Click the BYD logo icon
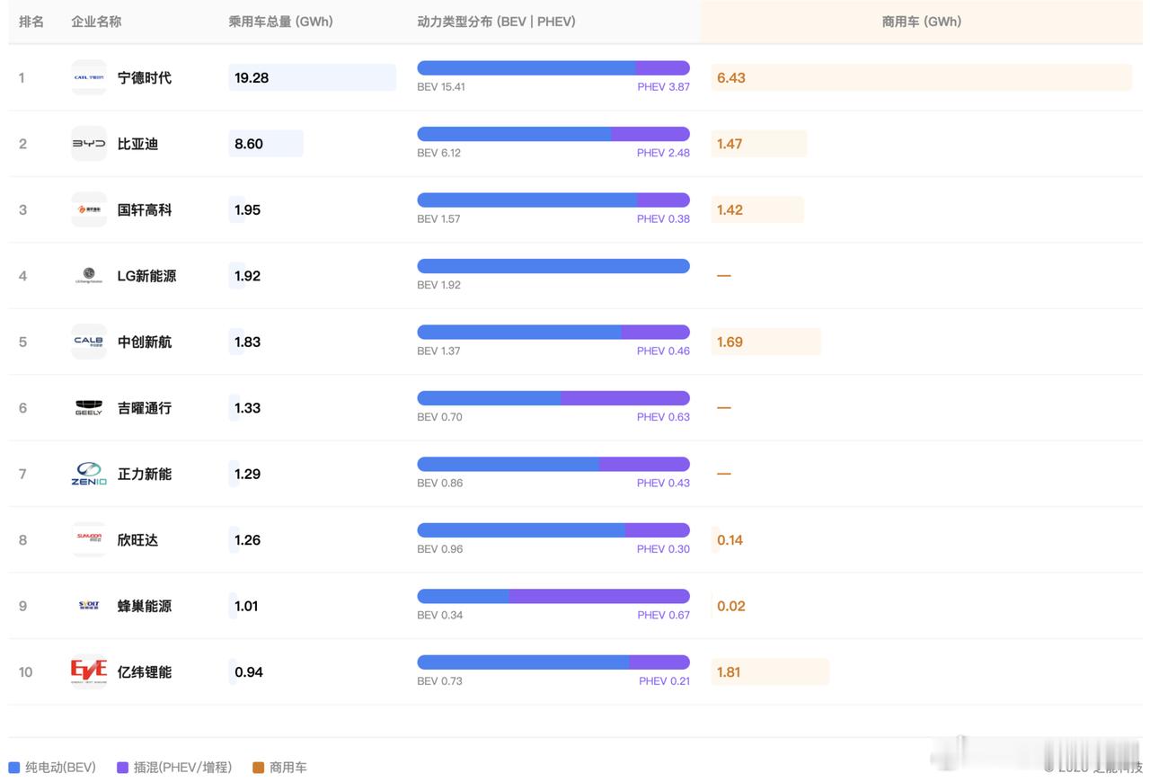 click(89, 144)
